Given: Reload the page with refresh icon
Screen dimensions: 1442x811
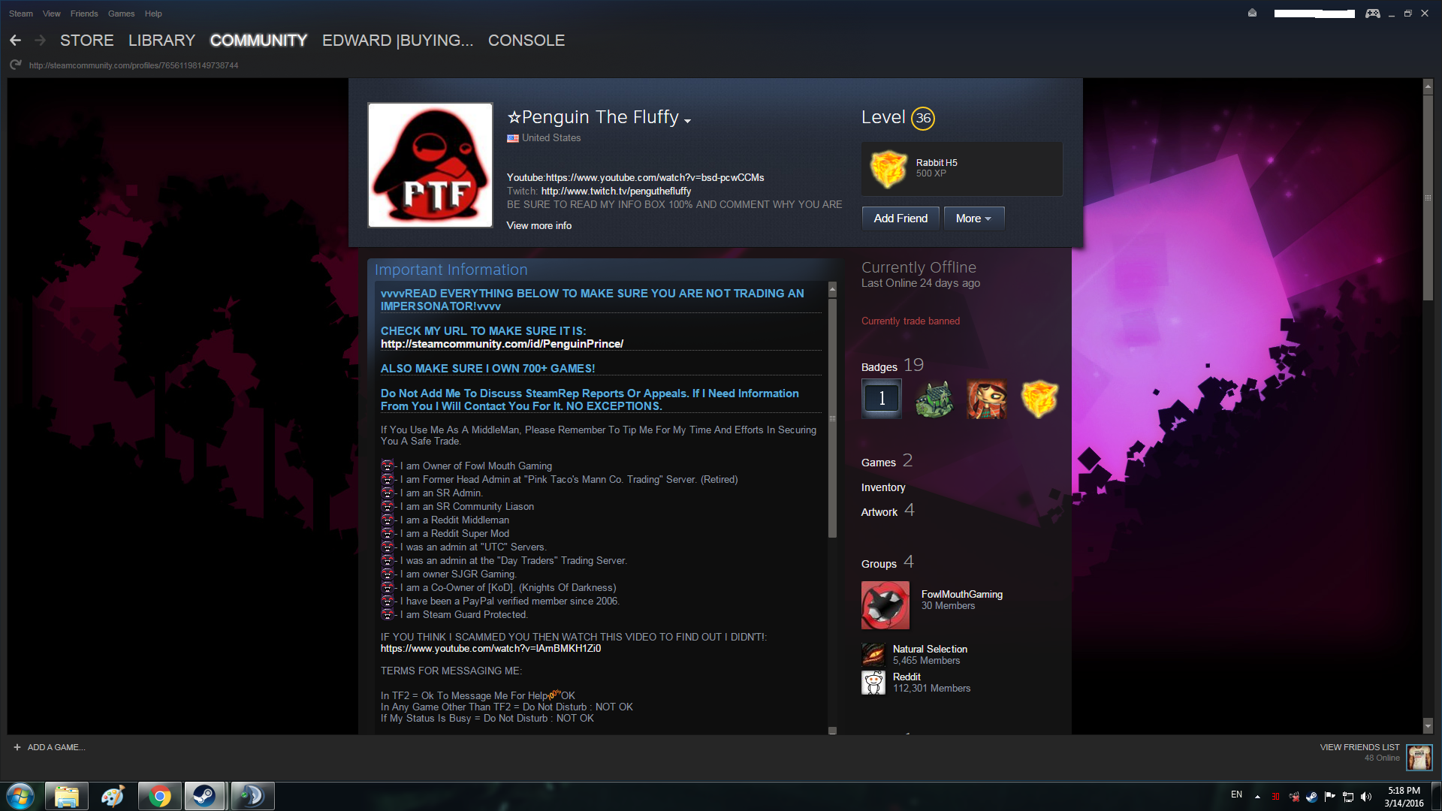Looking at the screenshot, I should coord(15,65).
